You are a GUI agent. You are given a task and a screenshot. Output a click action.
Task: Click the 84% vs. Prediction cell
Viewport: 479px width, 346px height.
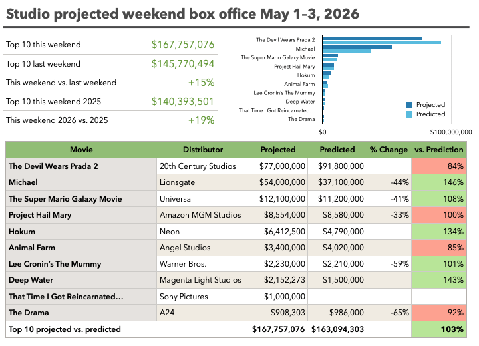(439, 166)
